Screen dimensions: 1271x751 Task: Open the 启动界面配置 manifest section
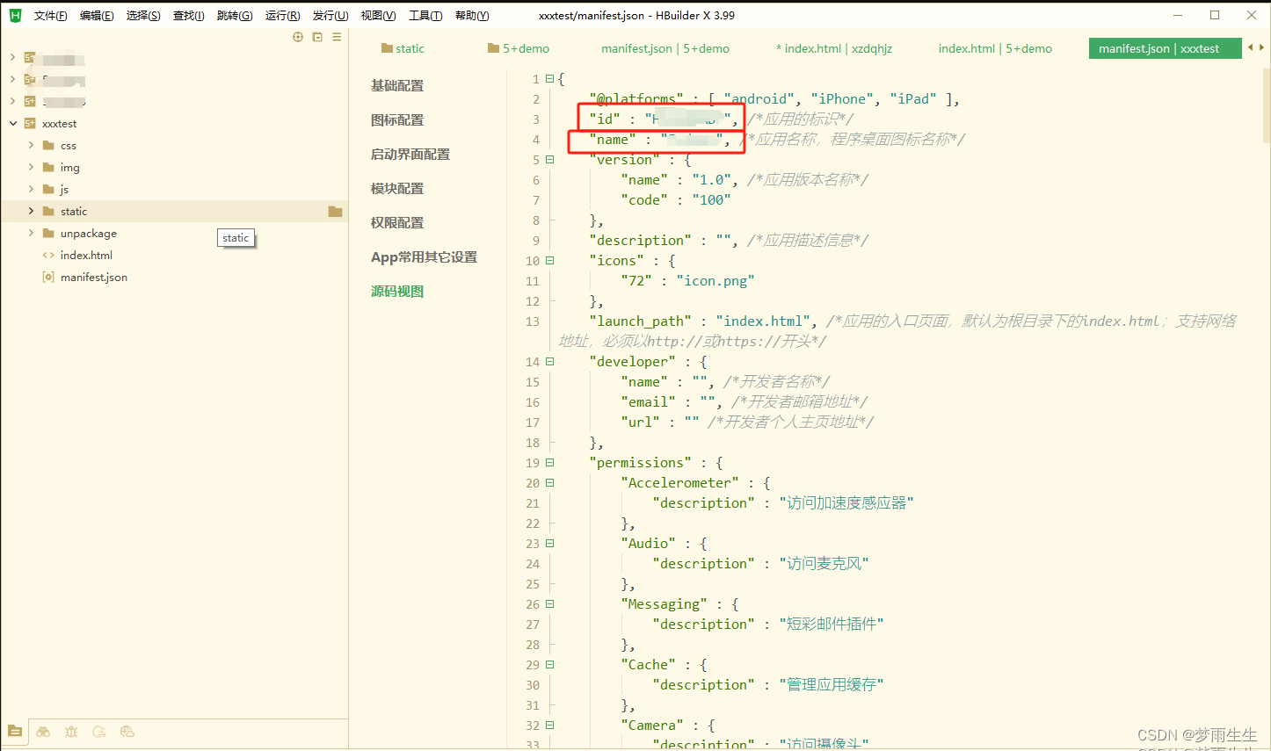pyautogui.click(x=410, y=155)
